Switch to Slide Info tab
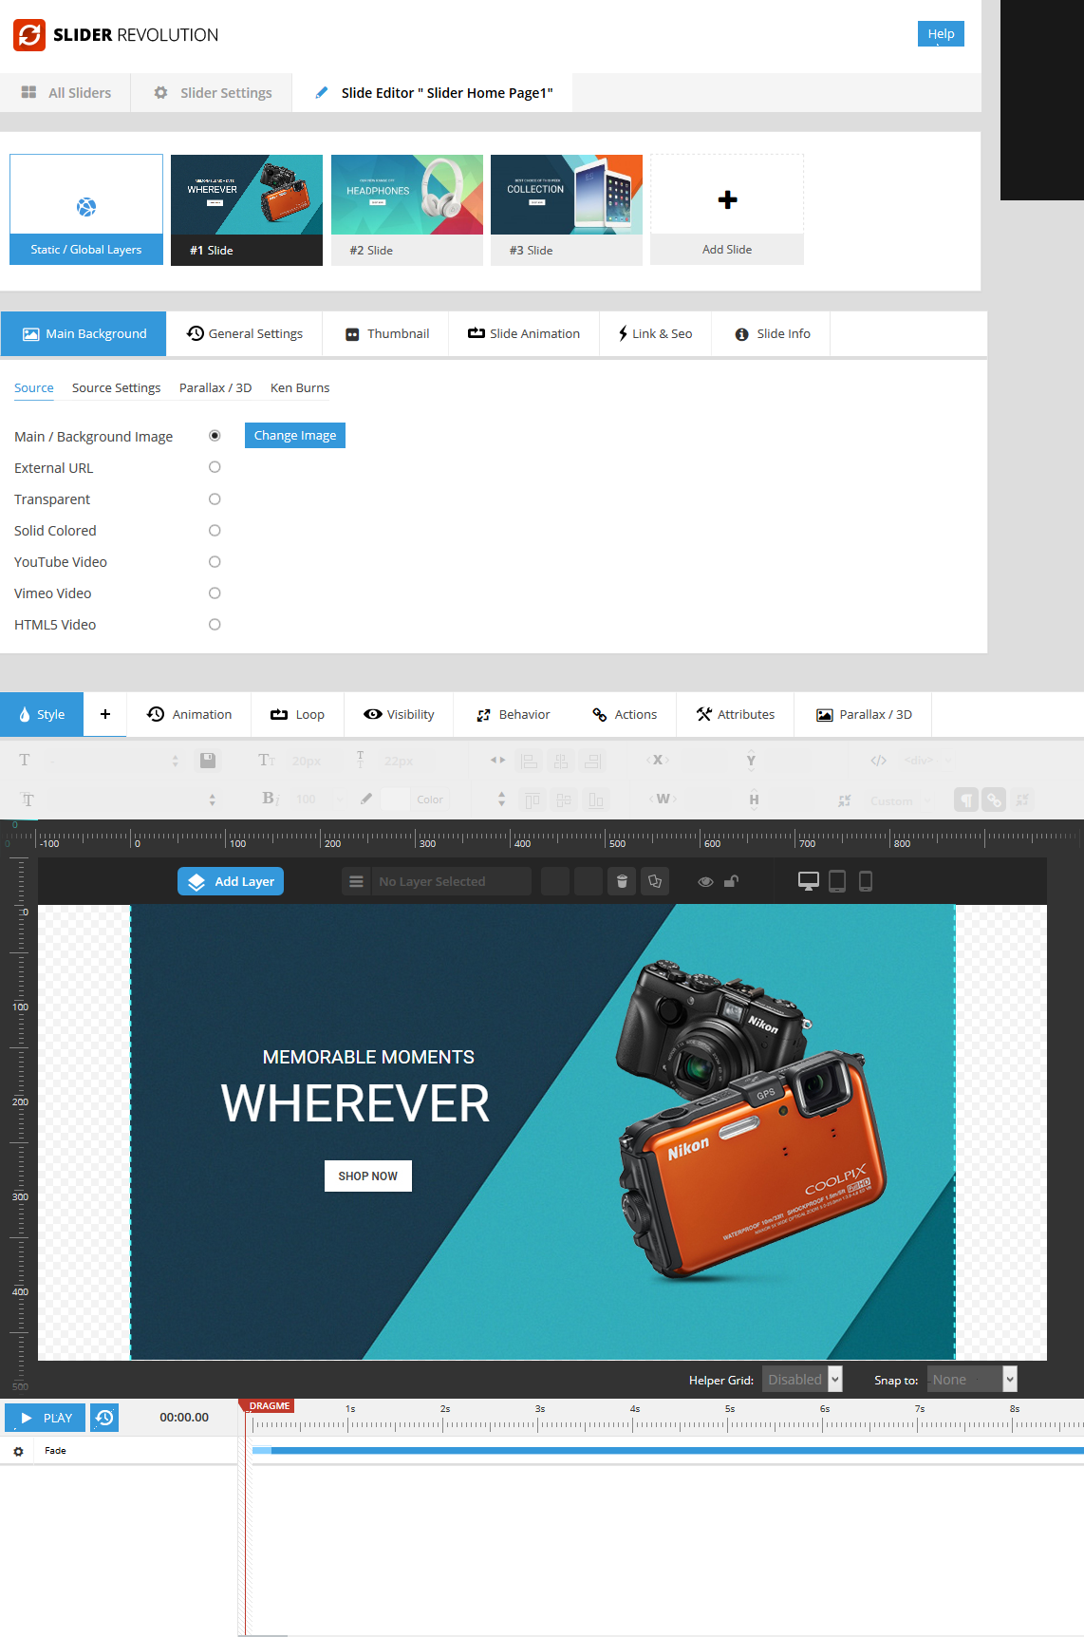Image resolution: width=1084 pixels, height=1637 pixels. (x=772, y=333)
